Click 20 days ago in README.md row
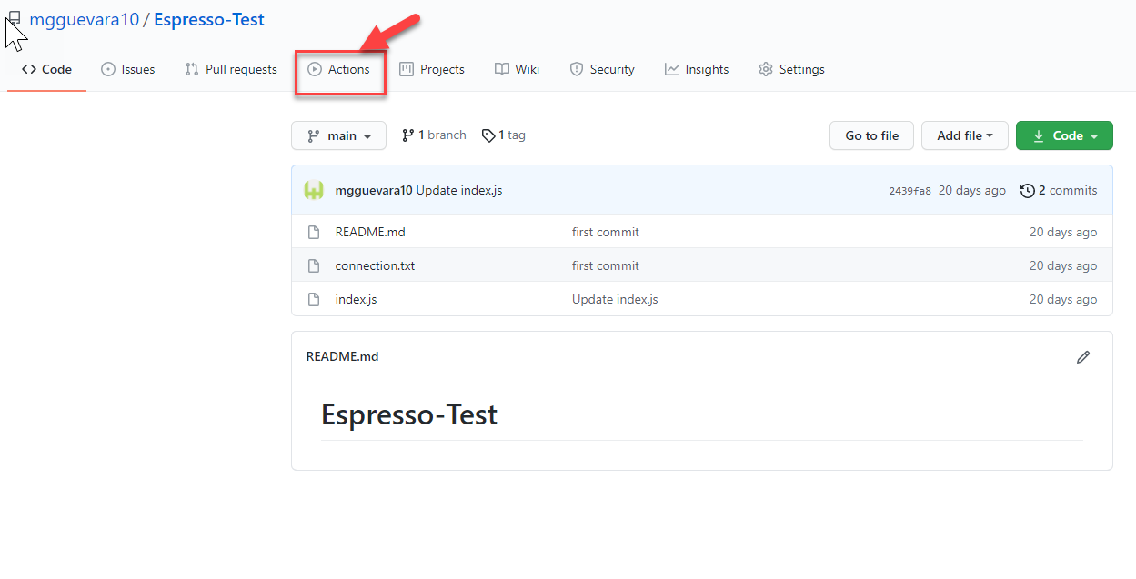 [1063, 232]
